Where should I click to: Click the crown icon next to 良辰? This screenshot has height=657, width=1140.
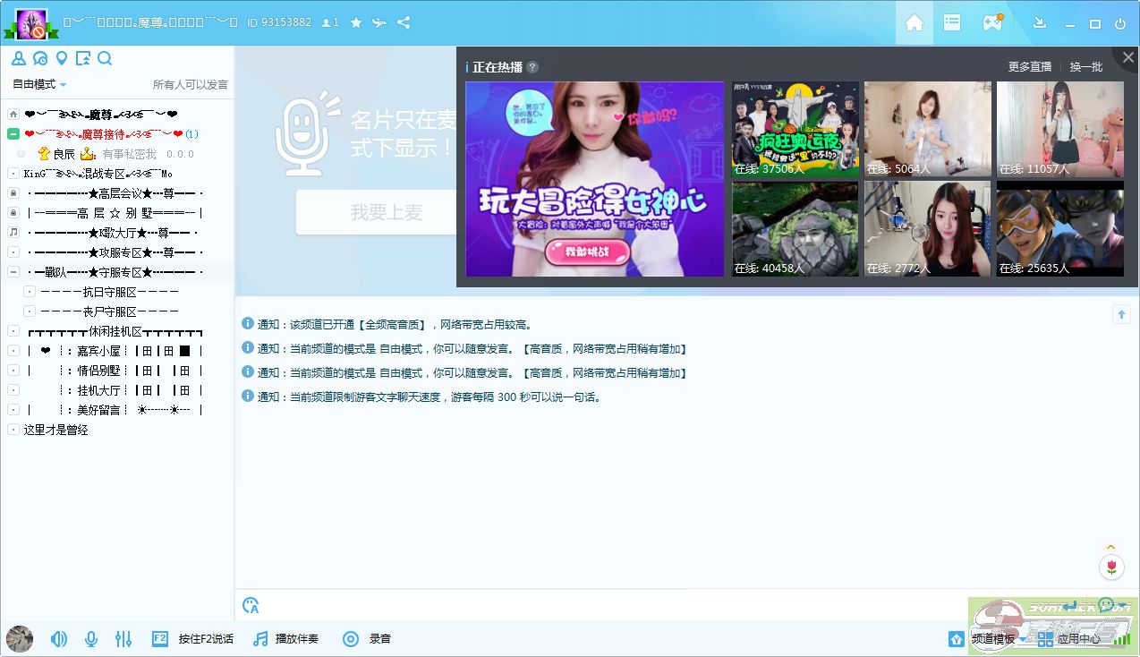88,155
